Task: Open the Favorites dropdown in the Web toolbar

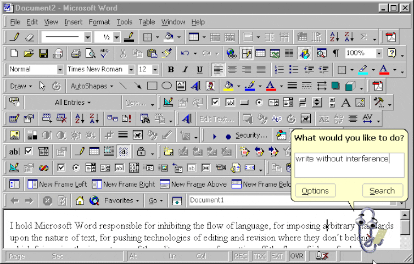Action: point(122,201)
